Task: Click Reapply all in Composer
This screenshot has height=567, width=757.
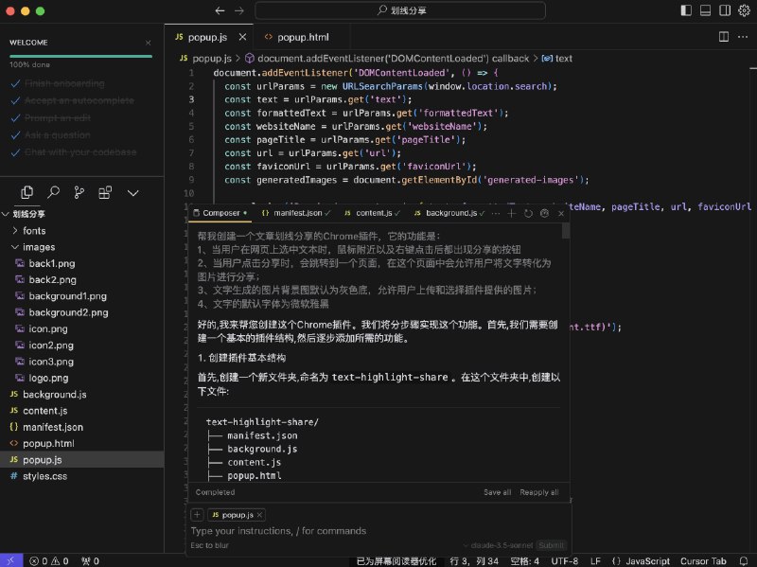Action: click(x=539, y=492)
